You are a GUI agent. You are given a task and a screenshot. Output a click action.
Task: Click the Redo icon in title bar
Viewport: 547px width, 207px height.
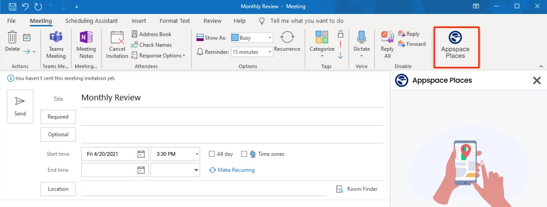(38, 6)
